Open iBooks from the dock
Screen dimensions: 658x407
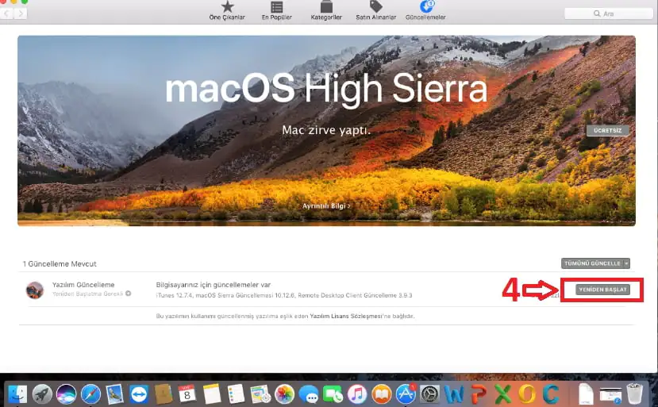tap(382, 394)
